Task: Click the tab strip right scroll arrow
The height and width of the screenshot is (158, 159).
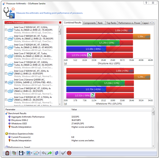Action: (153, 23)
